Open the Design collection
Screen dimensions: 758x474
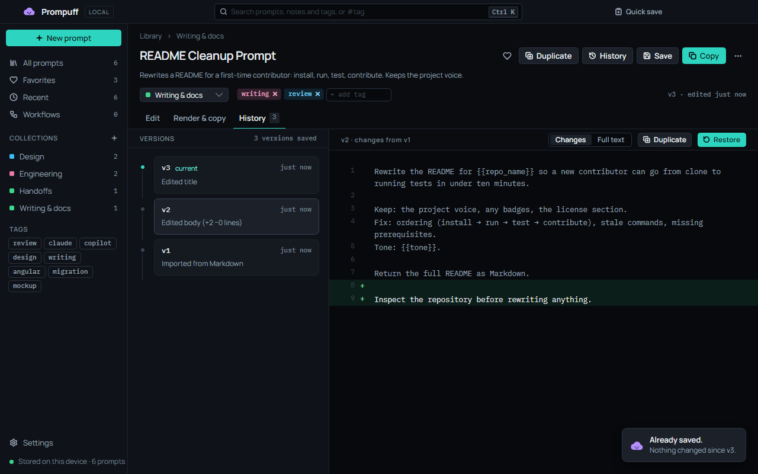pos(63,156)
